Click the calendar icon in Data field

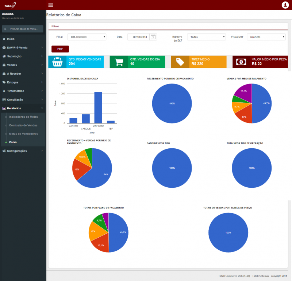(x=153, y=36)
